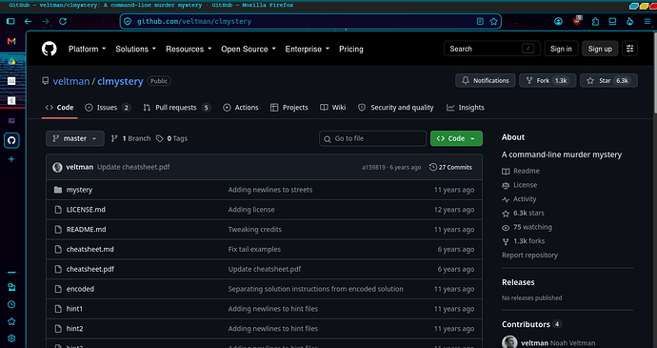This screenshot has height=348, width=657.
Task: Open the cheatsheet.pdf file
Action: pyautogui.click(x=90, y=269)
